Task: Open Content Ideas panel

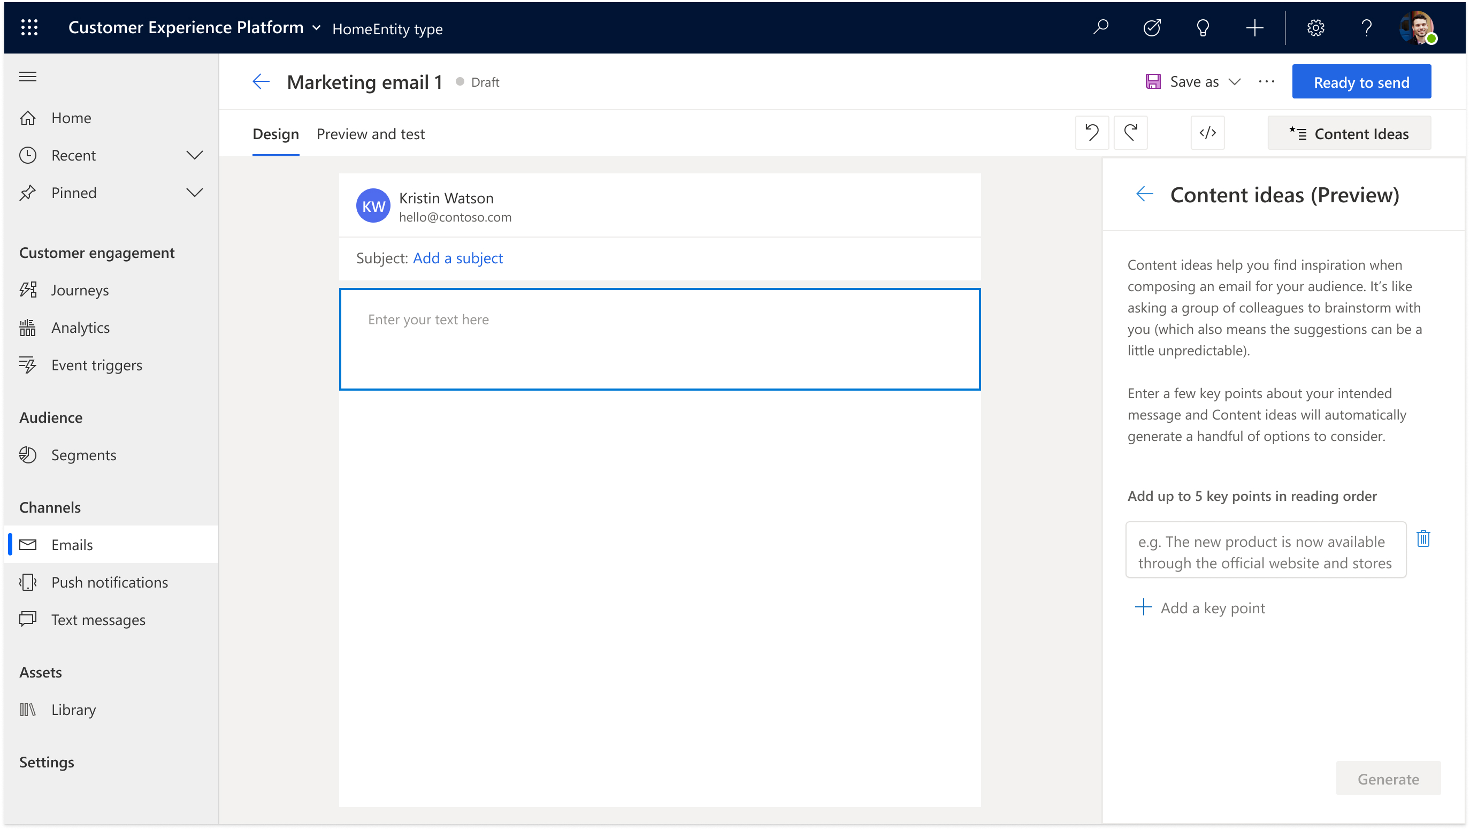Action: (1351, 132)
